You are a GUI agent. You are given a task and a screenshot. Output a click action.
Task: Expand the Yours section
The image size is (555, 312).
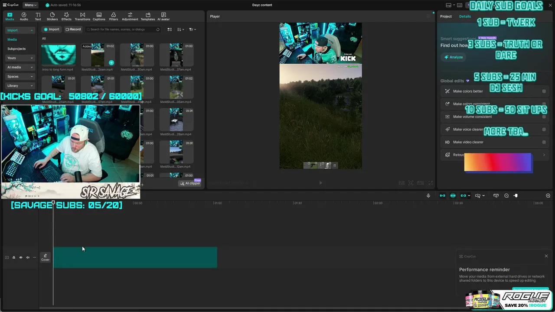(x=20, y=58)
